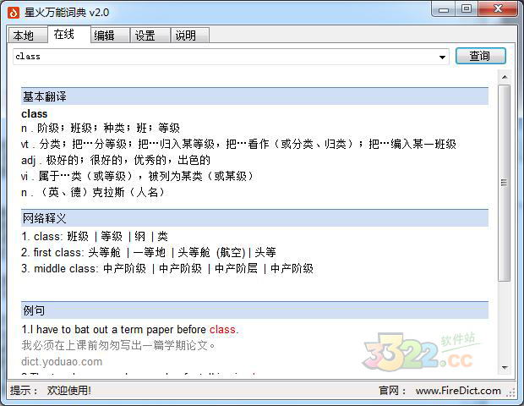
Task: Click the noun definition line 阶级；班级；种类
Action: pyautogui.click(x=101, y=128)
